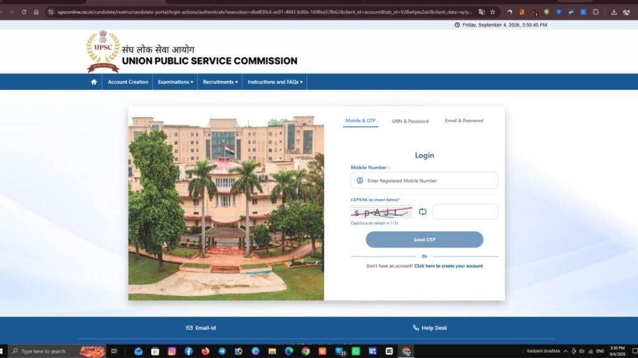The image size is (638, 358).
Task: Click the page date and time text
Action: (x=505, y=25)
